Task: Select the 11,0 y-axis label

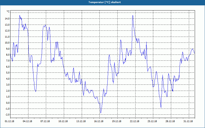Action: click(7, 37)
